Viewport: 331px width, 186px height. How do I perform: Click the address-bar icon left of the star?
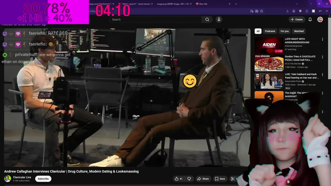[257, 11]
